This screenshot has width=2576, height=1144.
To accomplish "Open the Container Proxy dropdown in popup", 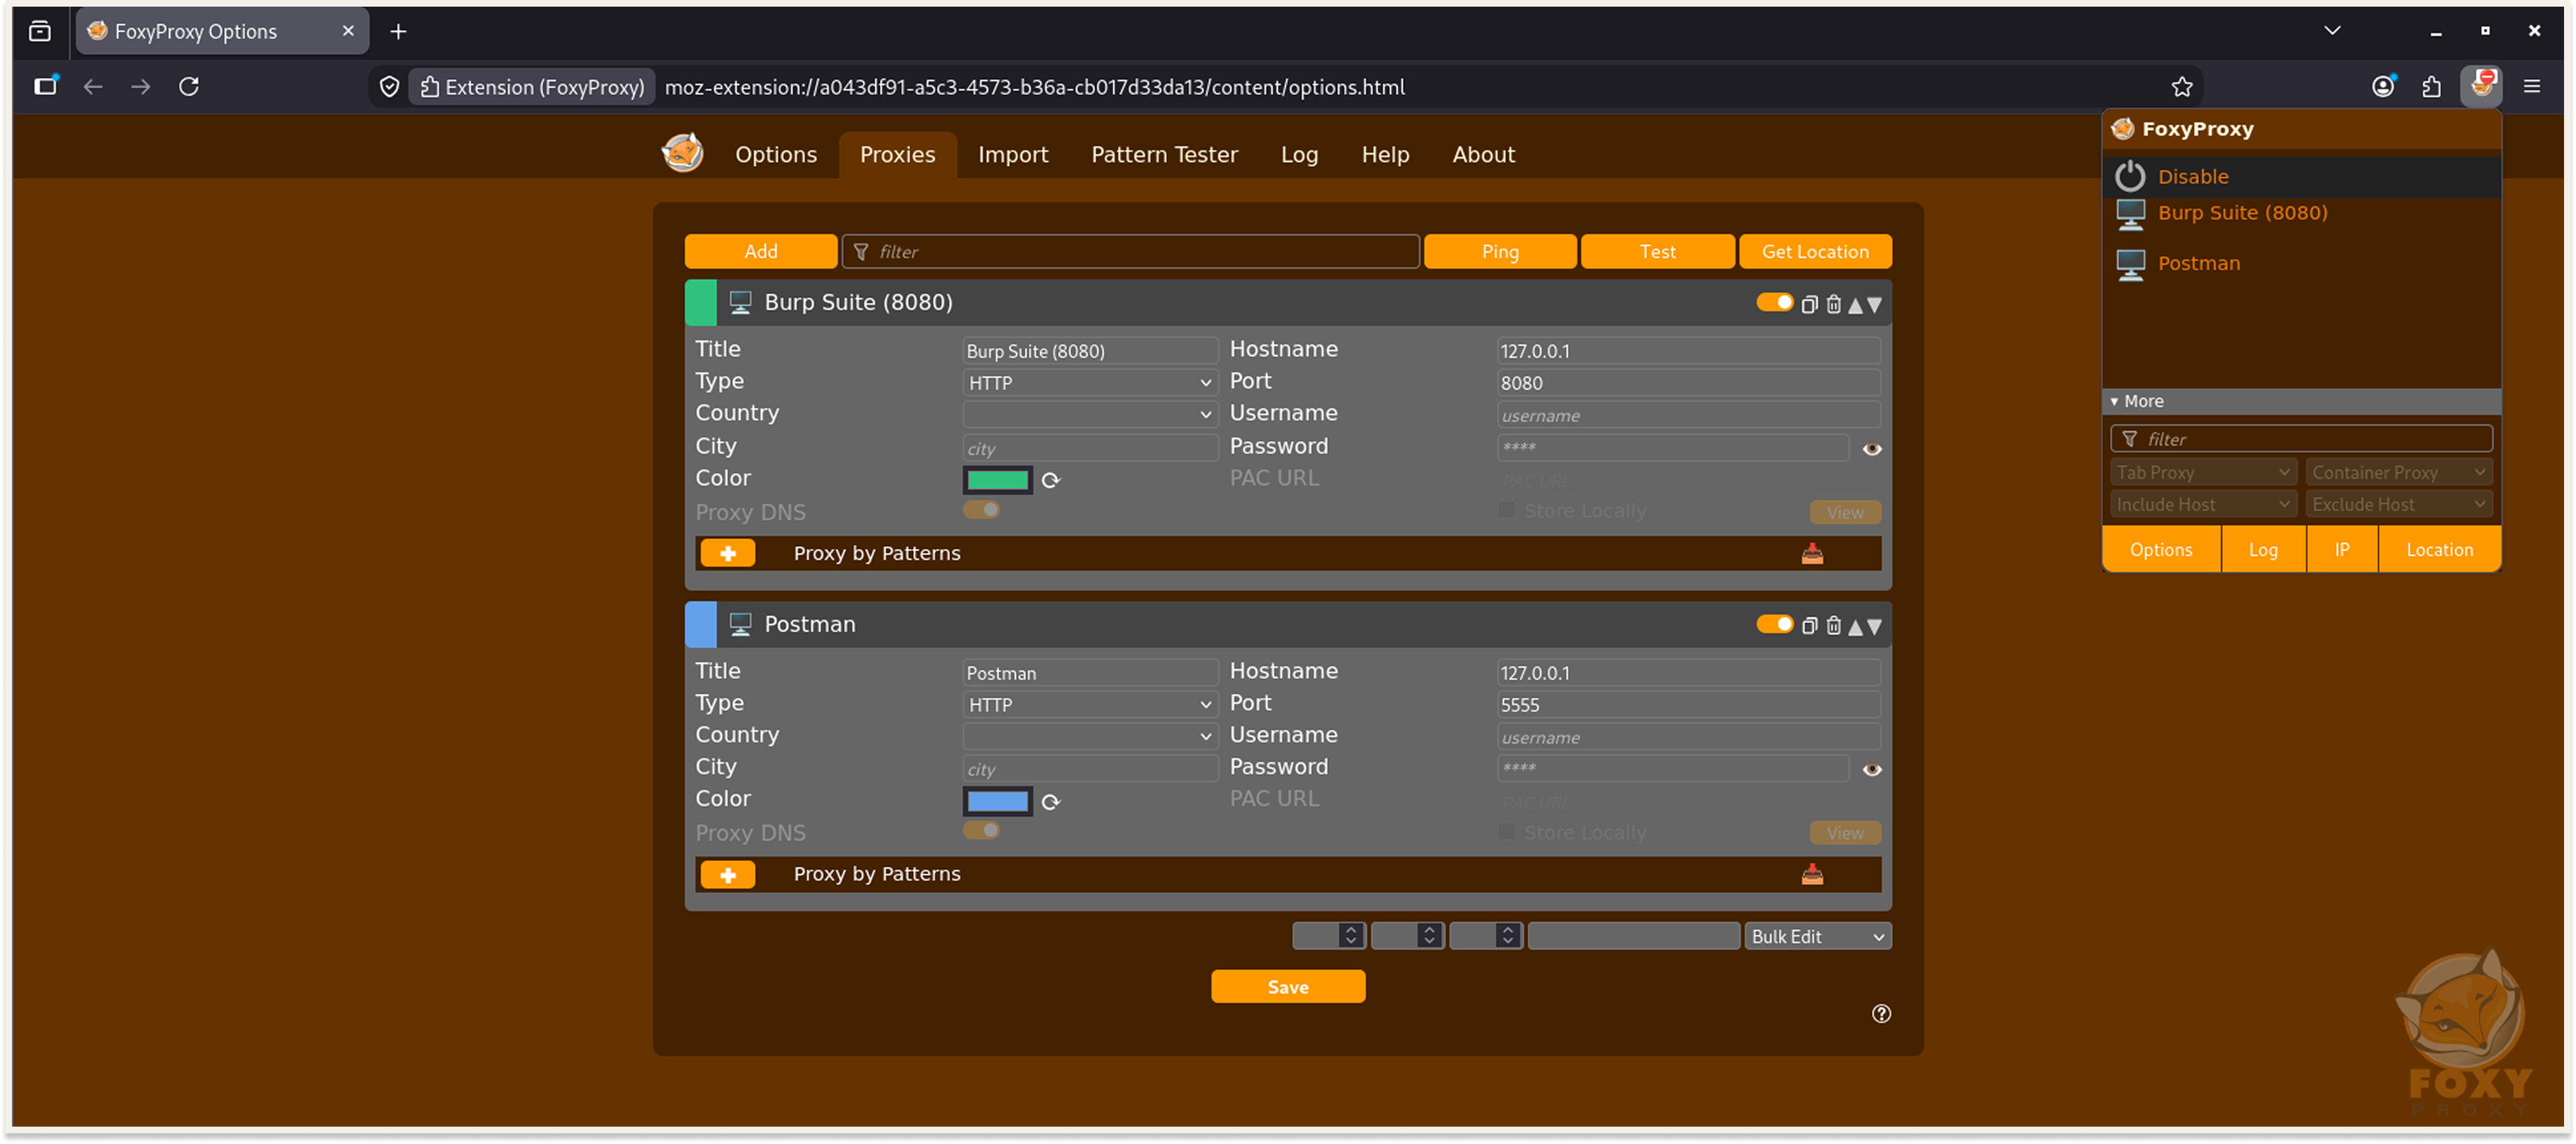I will [2398, 472].
